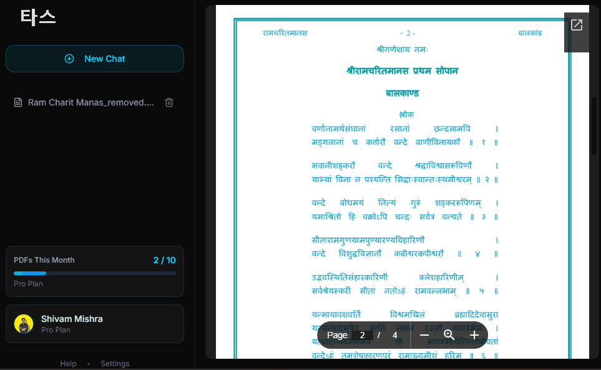The width and height of the screenshot is (601, 370).
Task: Open the Help link
Action: coord(68,364)
